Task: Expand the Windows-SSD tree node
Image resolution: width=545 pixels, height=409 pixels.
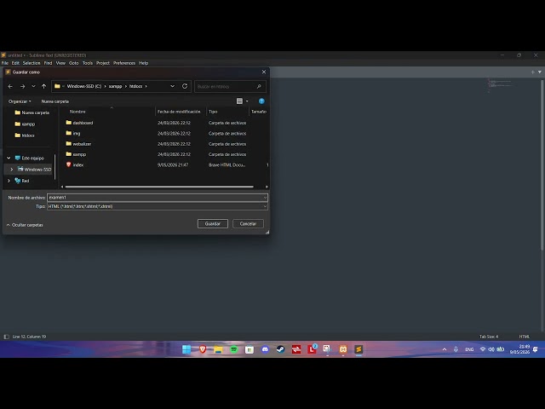Action: pyautogui.click(x=11, y=170)
